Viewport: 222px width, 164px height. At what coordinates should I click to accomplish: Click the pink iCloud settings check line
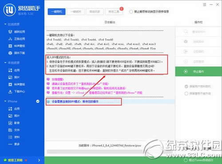tap(97, 93)
